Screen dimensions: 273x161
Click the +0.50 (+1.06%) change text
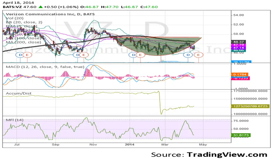click(x=61, y=7)
